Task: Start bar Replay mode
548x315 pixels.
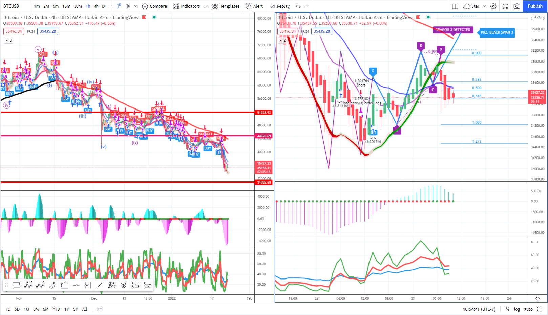Action: pyautogui.click(x=280, y=6)
